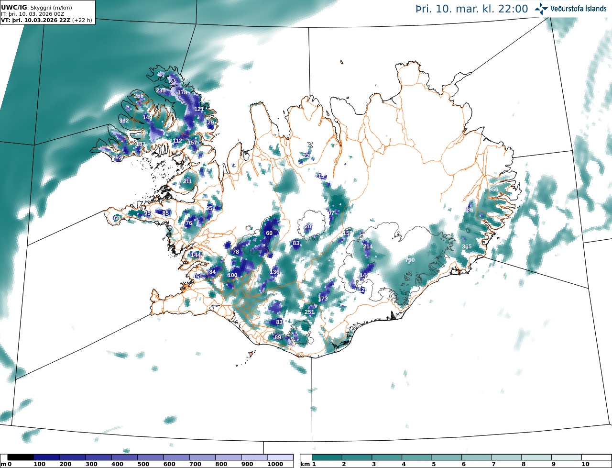The height and width of the screenshot is (468, 612).
Task: Pick the 800–900 m legend swatch
Action: (x=228, y=457)
